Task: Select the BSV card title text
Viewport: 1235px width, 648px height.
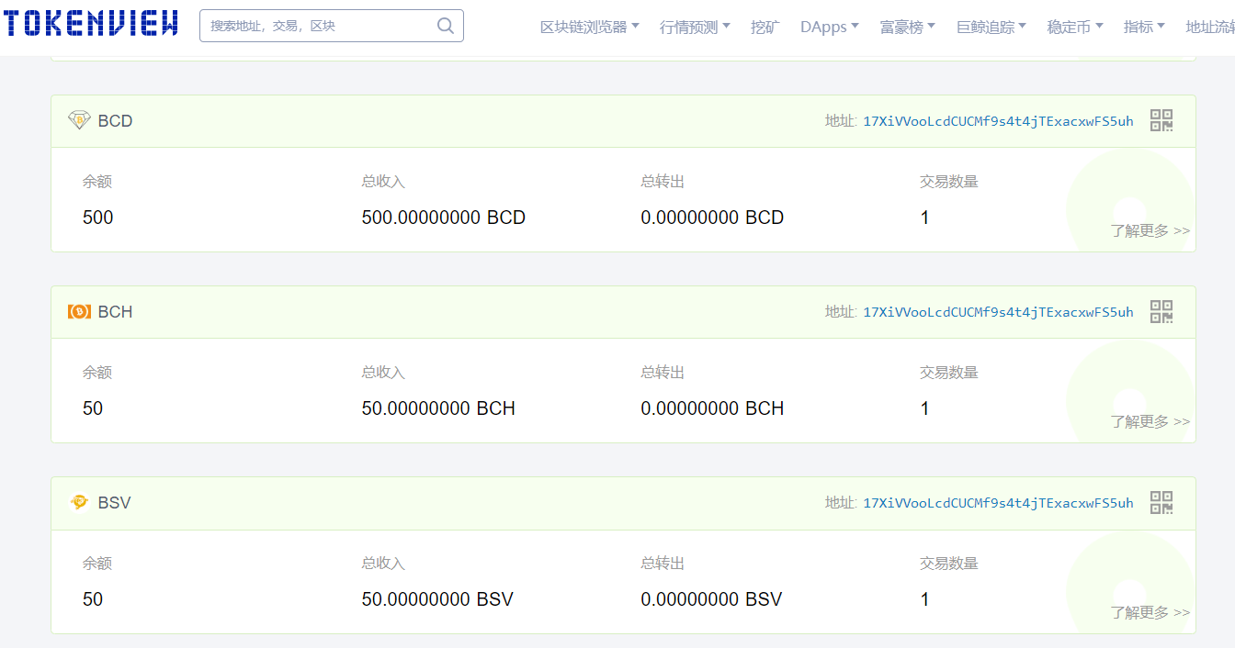Action: [115, 503]
